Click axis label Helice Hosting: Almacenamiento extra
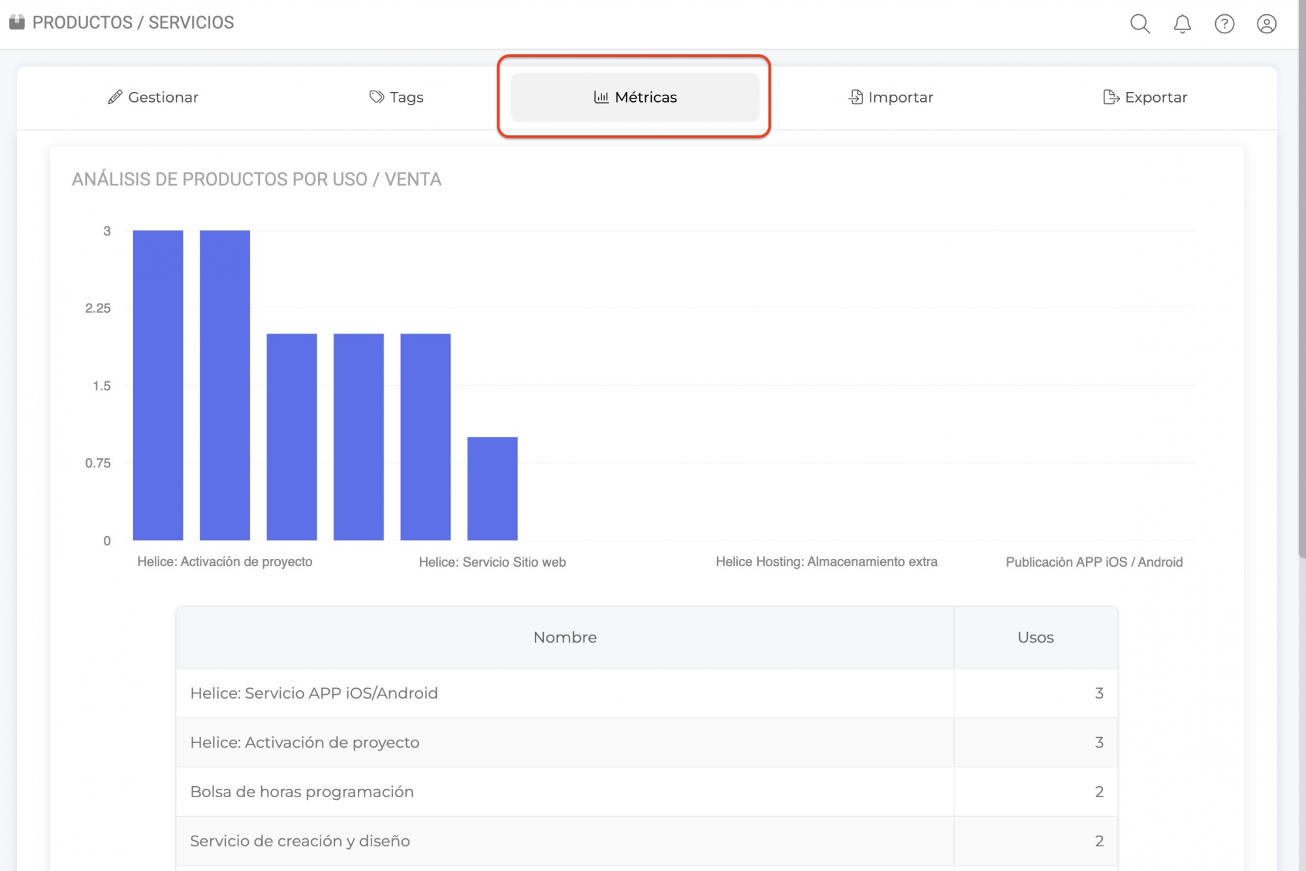Screen dimensions: 1306x871 (827, 562)
